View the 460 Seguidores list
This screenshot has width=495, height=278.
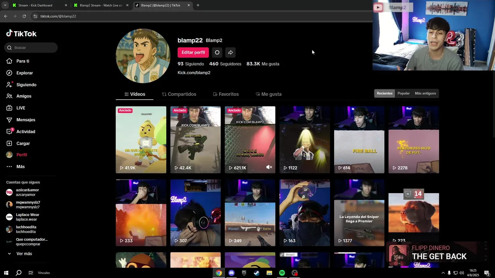click(x=225, y=64)
